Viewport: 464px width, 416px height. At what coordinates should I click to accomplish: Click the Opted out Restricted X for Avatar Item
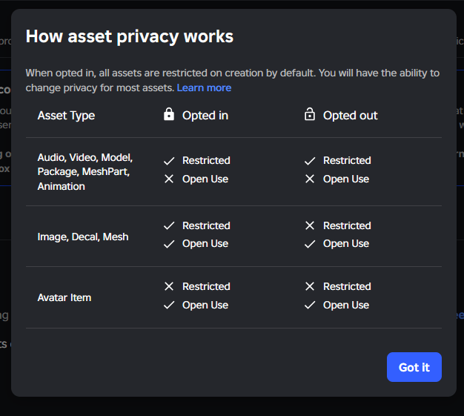pos(310,286)
